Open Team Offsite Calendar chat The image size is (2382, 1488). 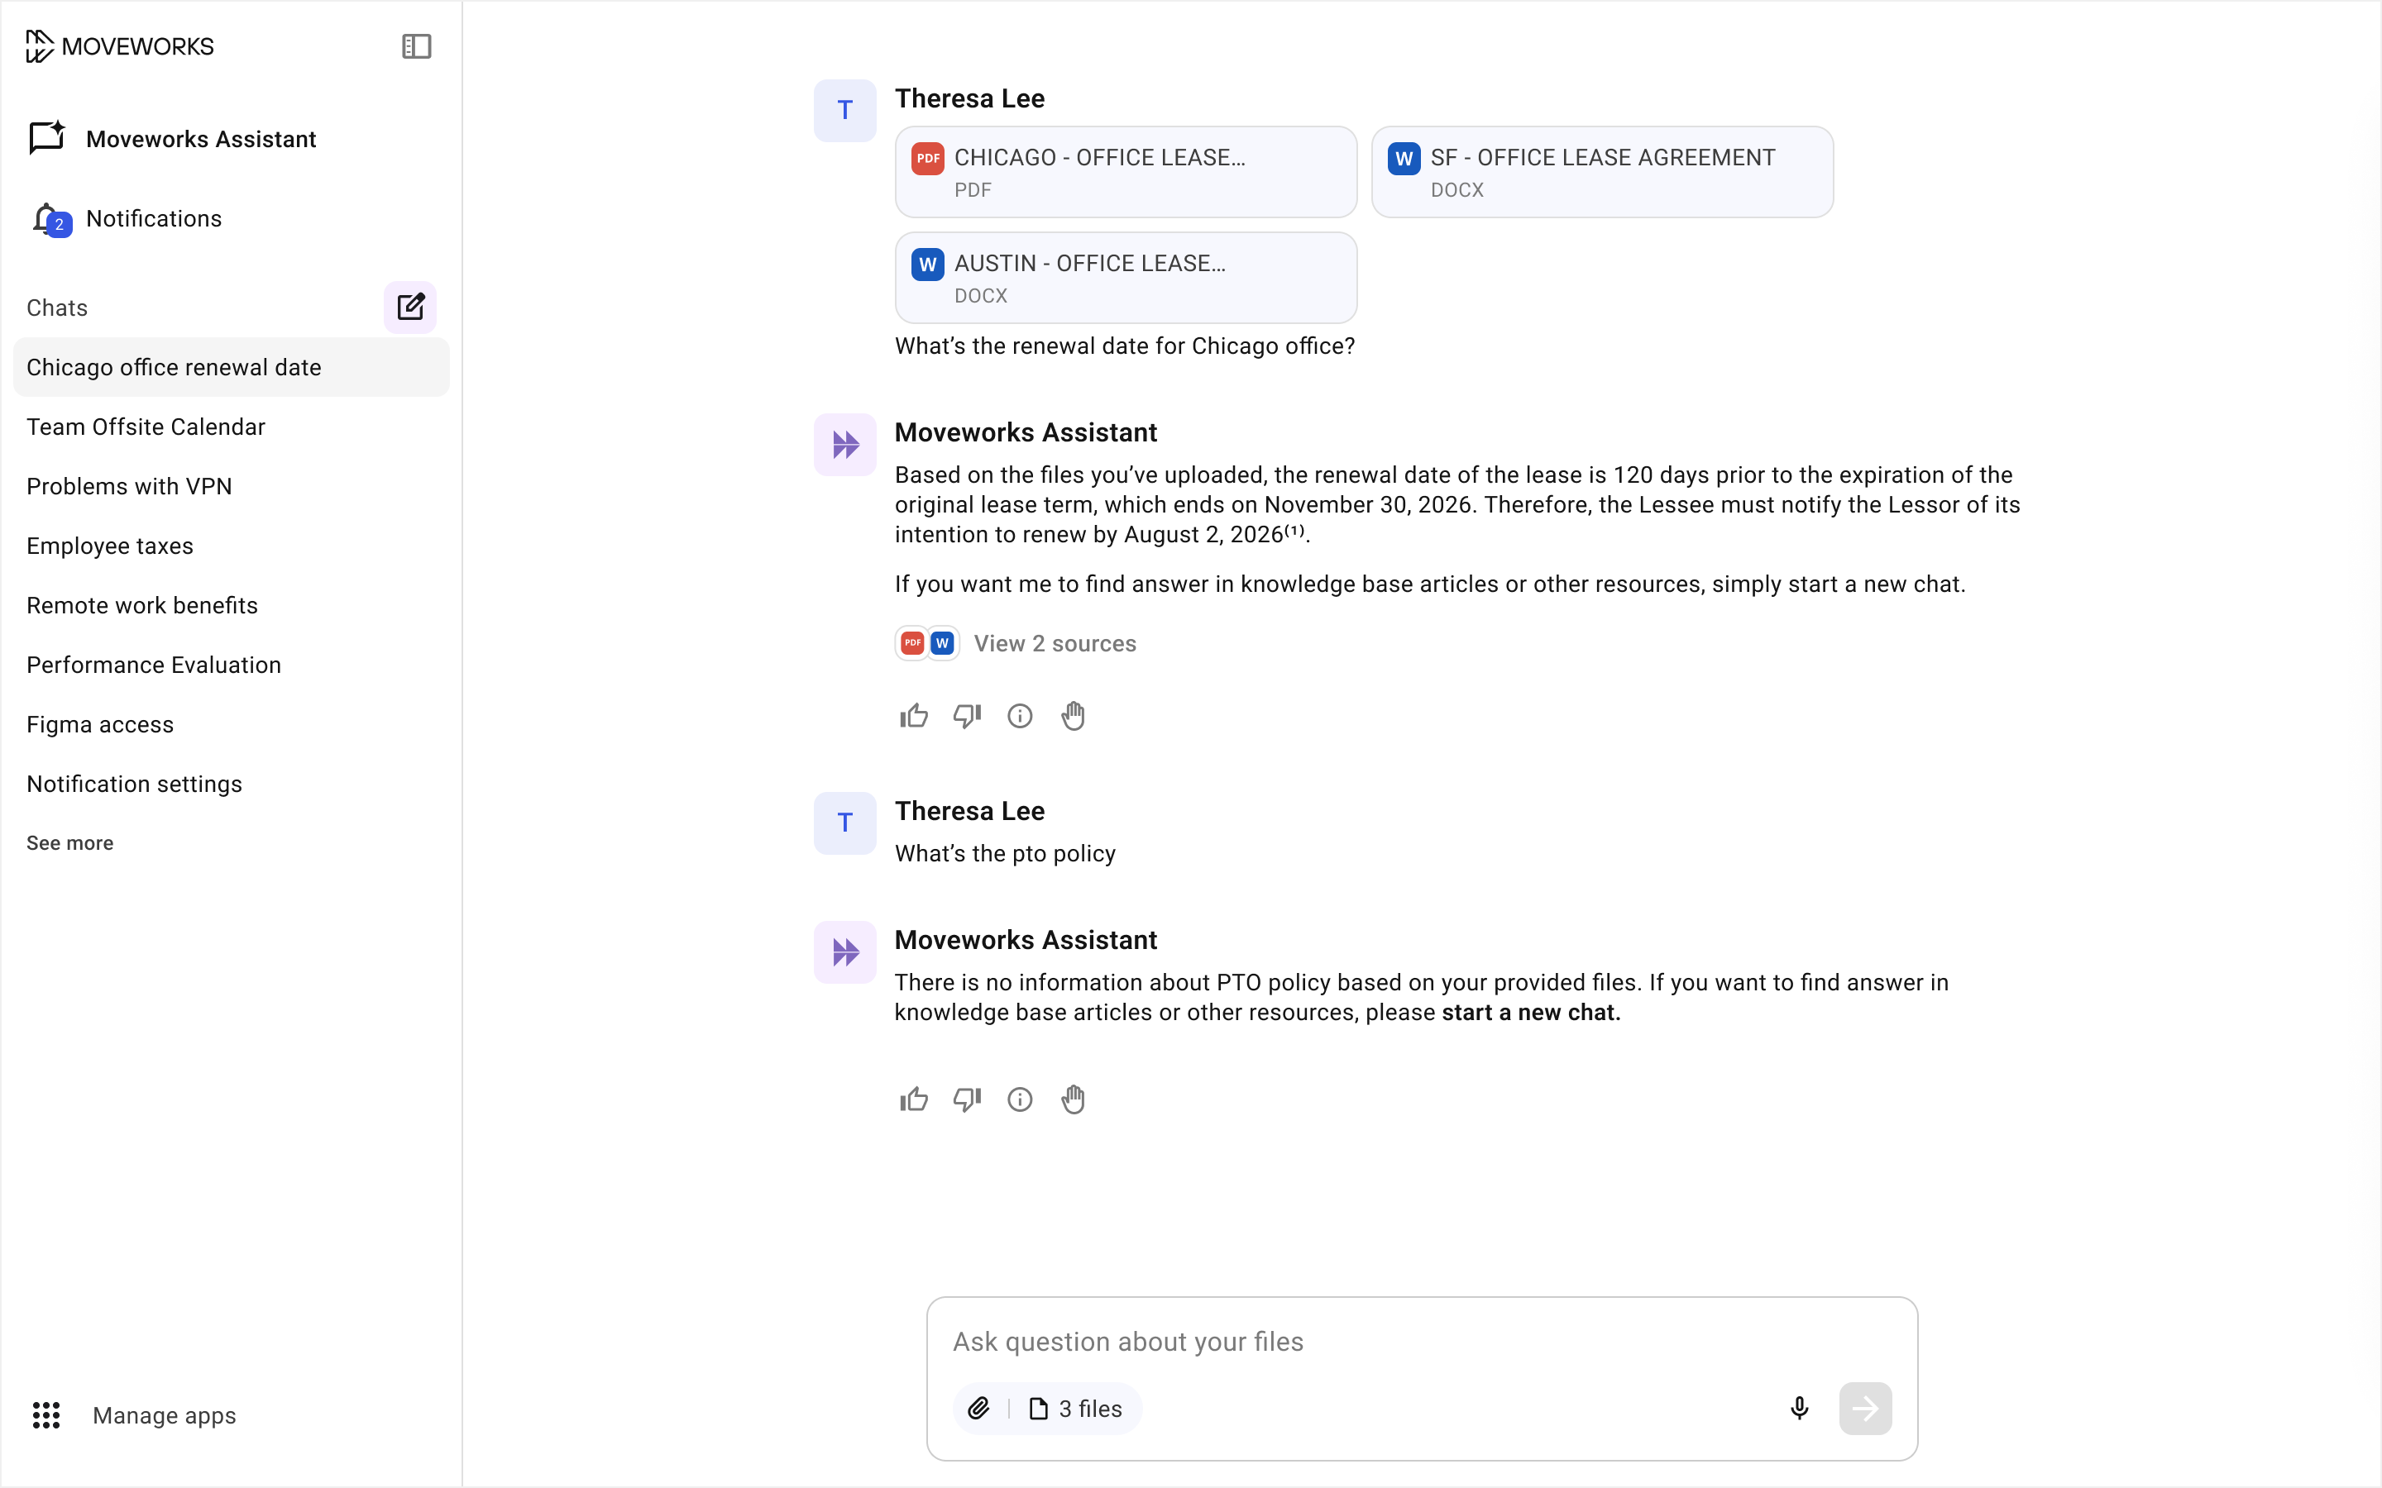(146, 427)
